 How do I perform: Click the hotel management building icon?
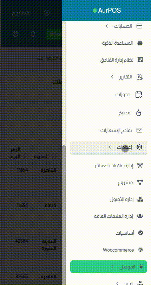point(140,60)
